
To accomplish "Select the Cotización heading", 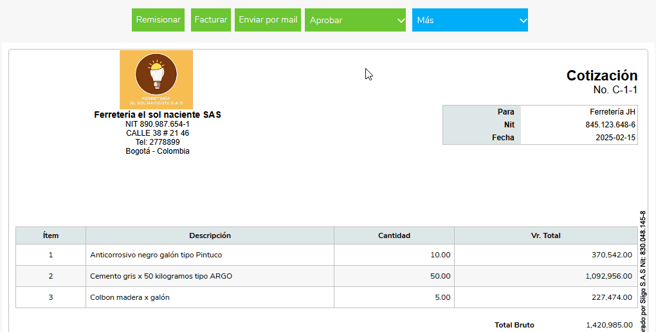I will coord(602,75).
